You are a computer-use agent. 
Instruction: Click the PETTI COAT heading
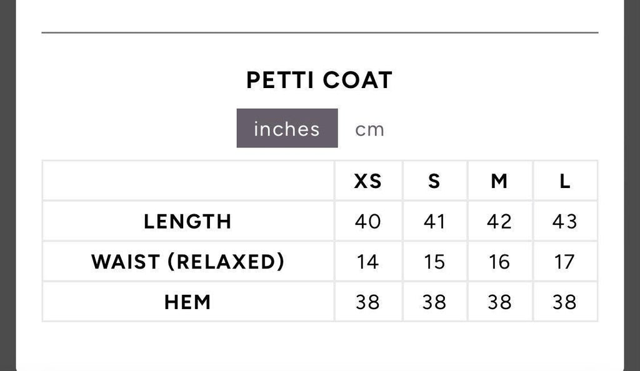coord(319,81)
